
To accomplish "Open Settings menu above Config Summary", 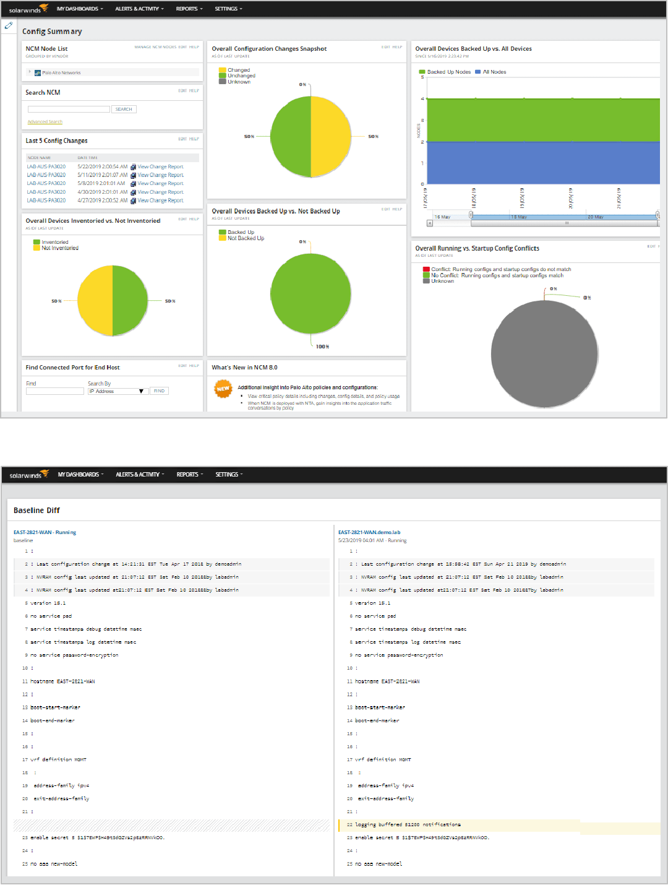I will [x=228, y=9].
